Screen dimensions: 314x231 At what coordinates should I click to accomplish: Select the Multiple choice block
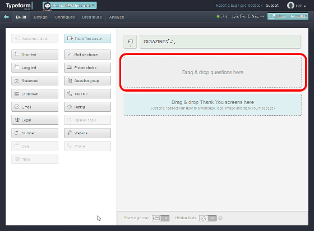[x=87, y=55]
